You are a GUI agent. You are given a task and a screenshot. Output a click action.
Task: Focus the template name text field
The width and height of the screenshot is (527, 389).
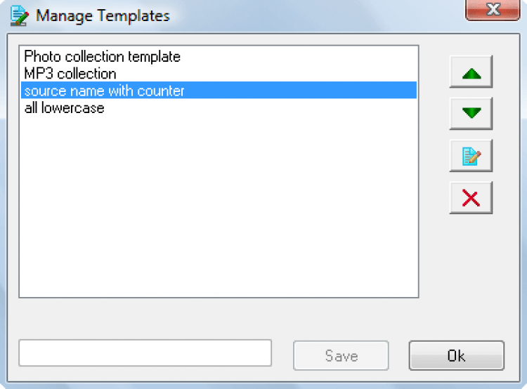click(145, 352)
